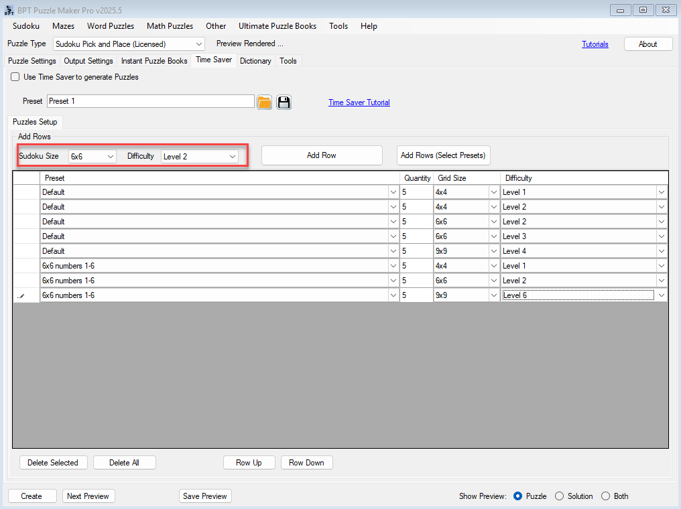The height and width of the screenshot is (509, 681).
Task: Click the open preset folder icon
Action: [265, 102]
